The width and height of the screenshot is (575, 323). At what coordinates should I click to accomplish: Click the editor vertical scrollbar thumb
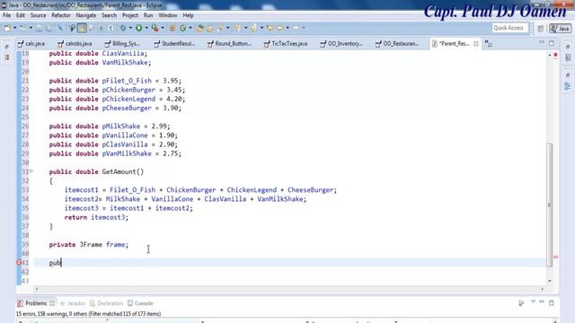pyautogui.click(x=549, y=205)
